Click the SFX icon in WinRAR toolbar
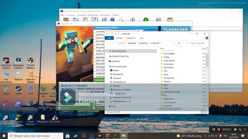 tap(170, 19)
